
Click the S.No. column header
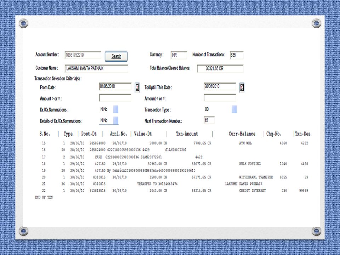coord(45,134)
